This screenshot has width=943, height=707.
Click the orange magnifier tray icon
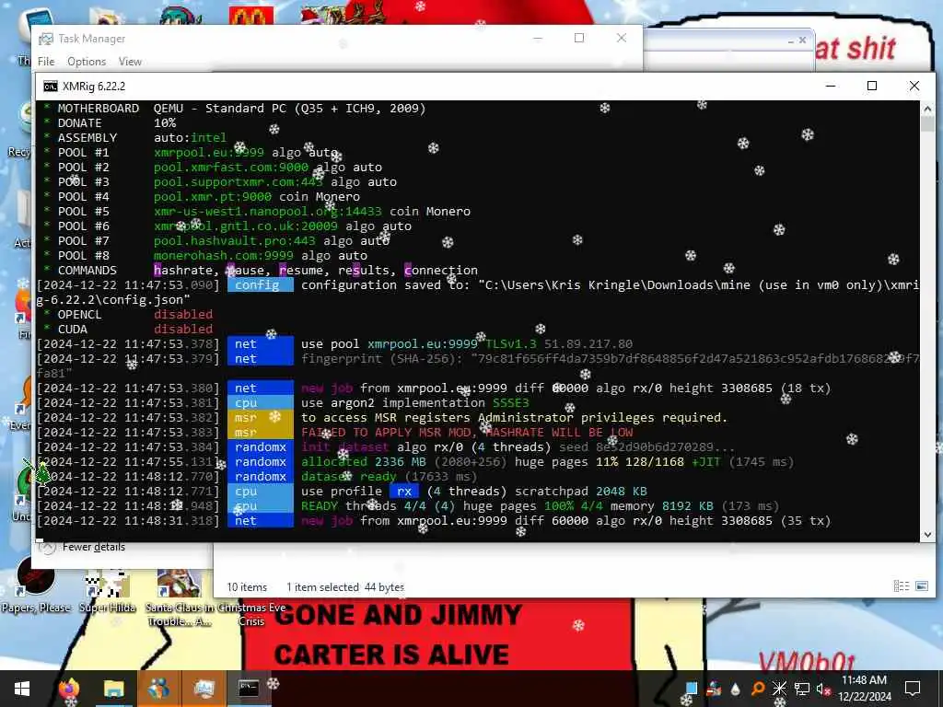tap(758, 689)
